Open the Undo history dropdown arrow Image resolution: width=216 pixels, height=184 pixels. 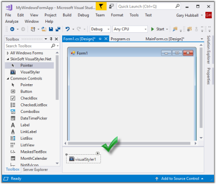73,29
